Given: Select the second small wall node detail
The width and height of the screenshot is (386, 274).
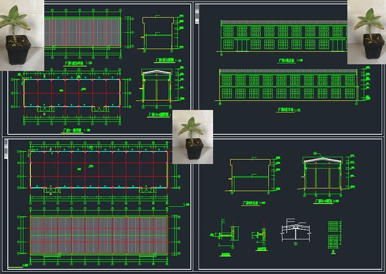Looking at the screenshot, I should point(260,235).
